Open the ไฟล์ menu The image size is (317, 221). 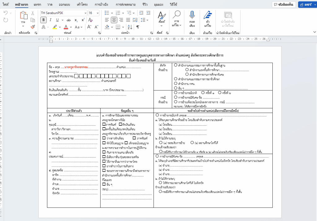(x=6, y=4)
